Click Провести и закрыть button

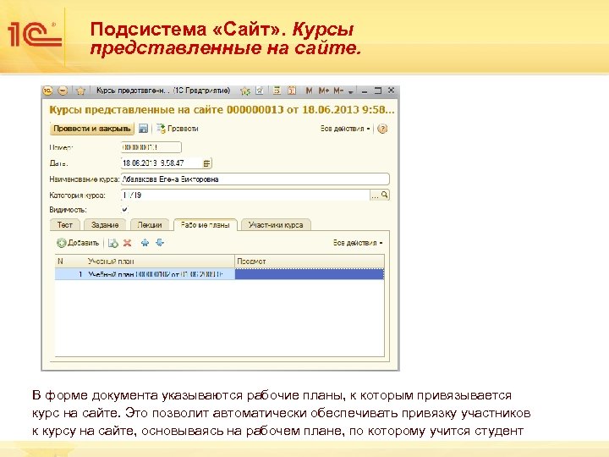tap(91, 129)
